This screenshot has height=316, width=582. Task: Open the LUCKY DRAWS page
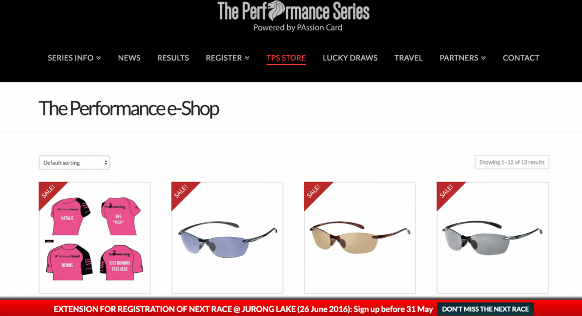coord(350,58)
